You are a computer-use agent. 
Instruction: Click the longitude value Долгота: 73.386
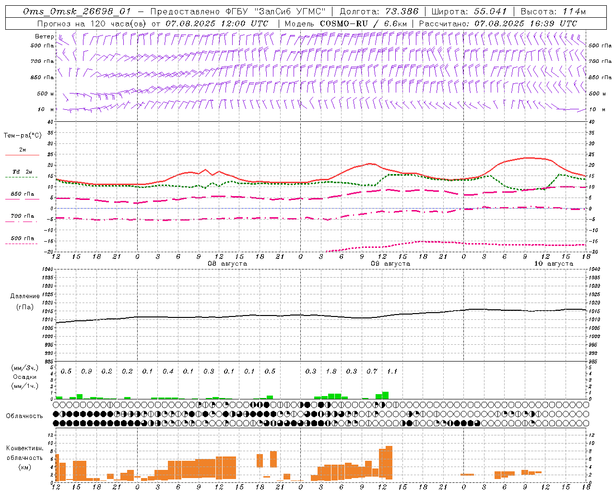tap(379, 12)
